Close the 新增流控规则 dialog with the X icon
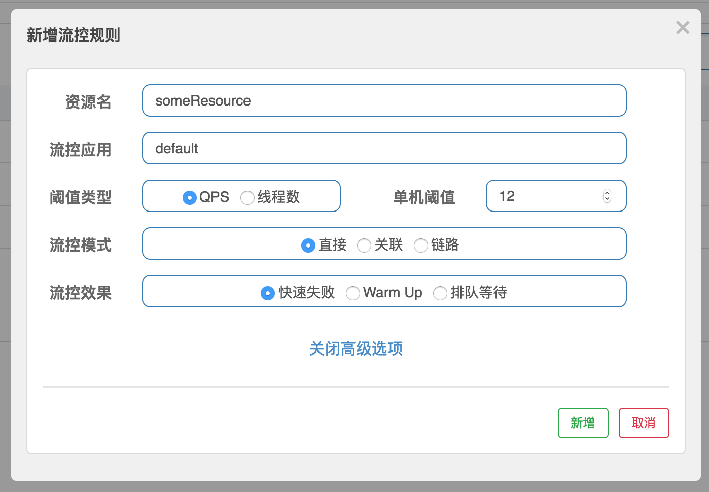The height and width of the screenshot is (492, 709). click(683, 28)
